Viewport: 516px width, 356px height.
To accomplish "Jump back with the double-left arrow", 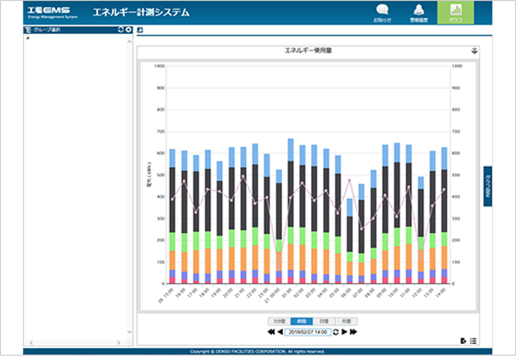I will [x=271, y=332].
